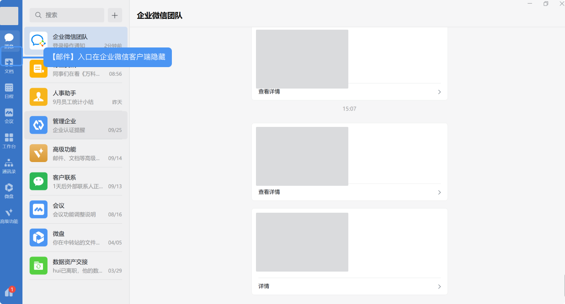
Task: Click the plus button beside search
Action: (x=115, y=15)
